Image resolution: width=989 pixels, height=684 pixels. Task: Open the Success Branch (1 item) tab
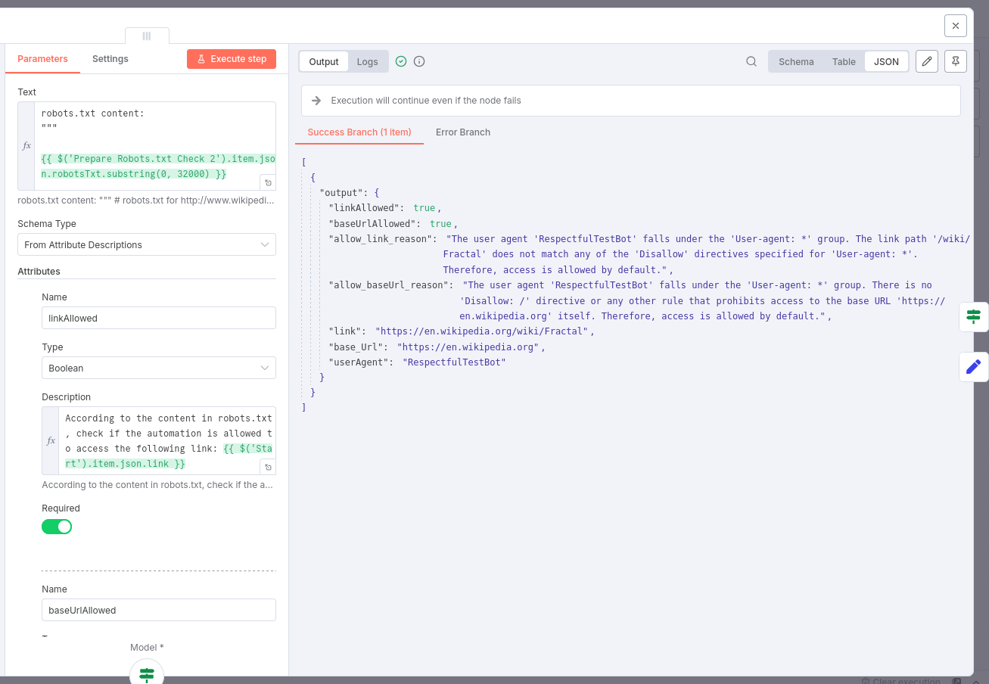pyautogui.click(x=359, y=132)
